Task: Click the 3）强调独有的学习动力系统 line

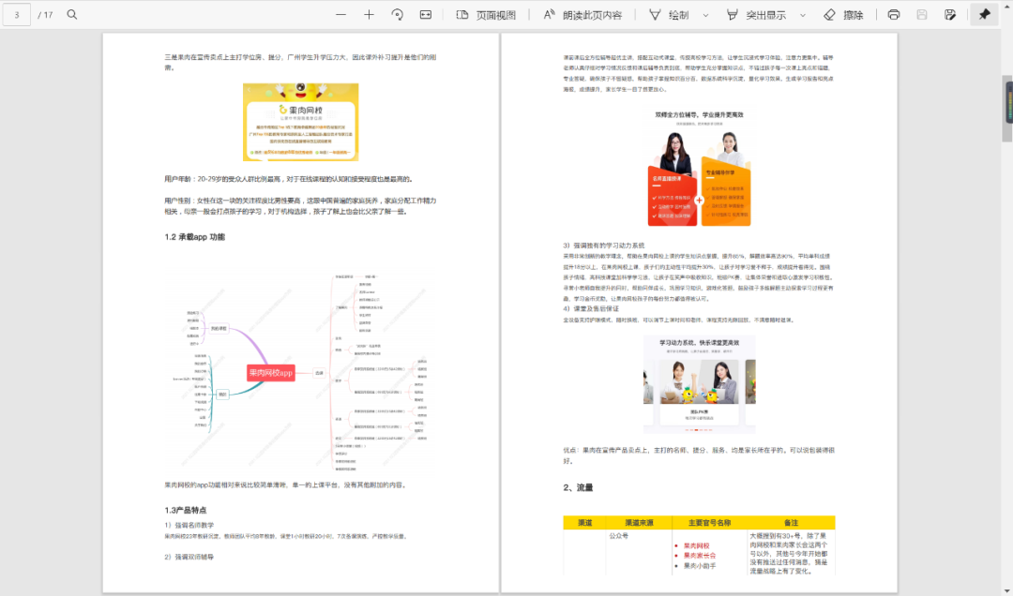Action: 604,246
